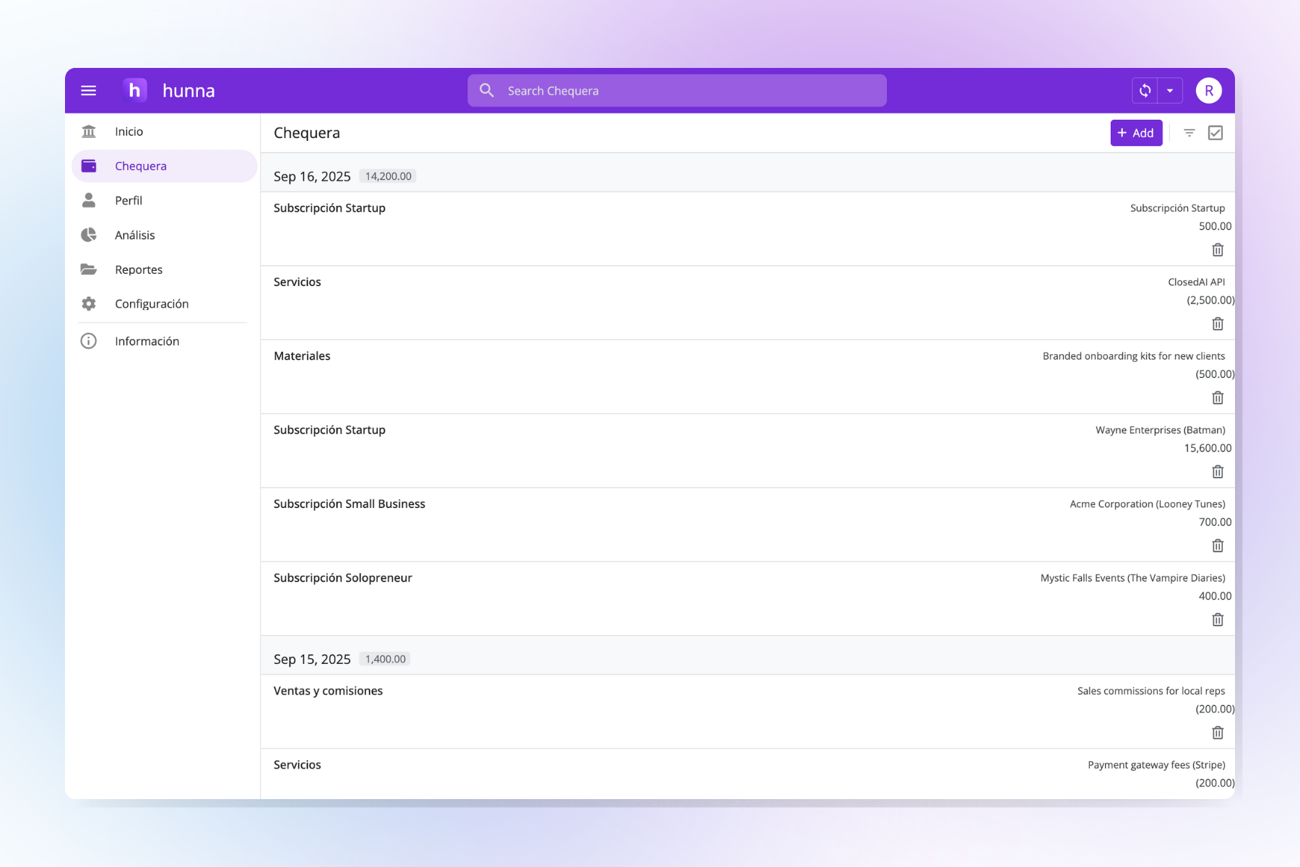
Task: Open Configuración via the gear icon
Action: tap(88, 303)
